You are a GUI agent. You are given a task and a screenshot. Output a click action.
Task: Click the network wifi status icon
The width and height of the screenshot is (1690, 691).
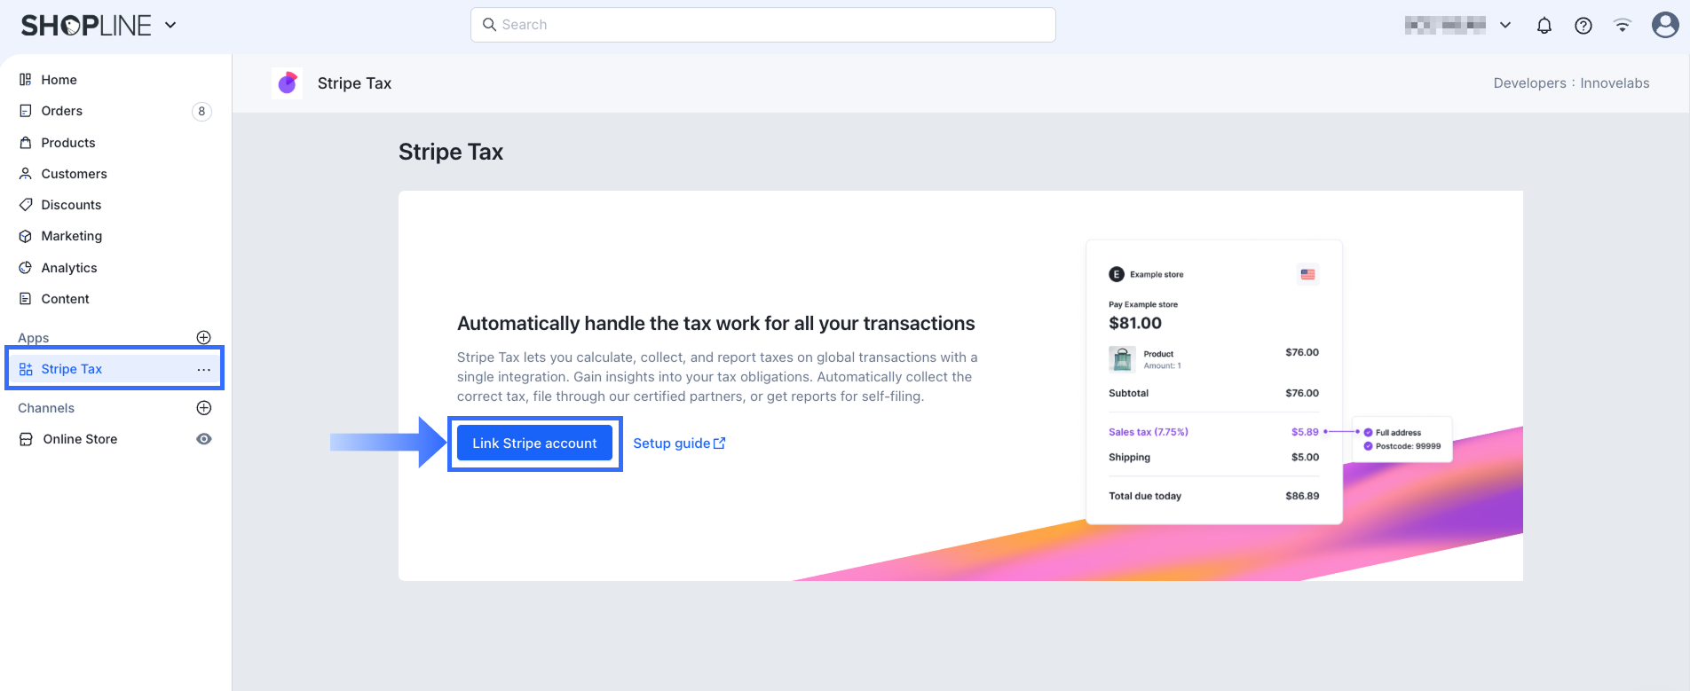(1623, 26)
